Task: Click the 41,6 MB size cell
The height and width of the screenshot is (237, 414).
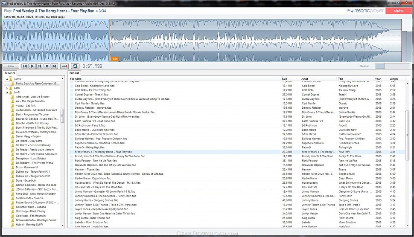Action: (287, 200)
